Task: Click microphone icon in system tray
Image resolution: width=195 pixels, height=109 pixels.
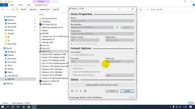Action: point(173,107)
